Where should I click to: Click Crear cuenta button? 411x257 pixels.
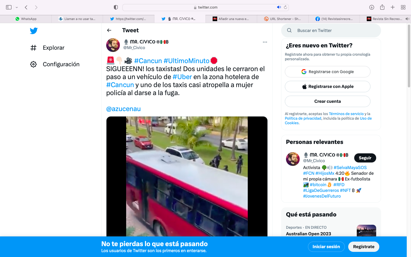[328, 101]
